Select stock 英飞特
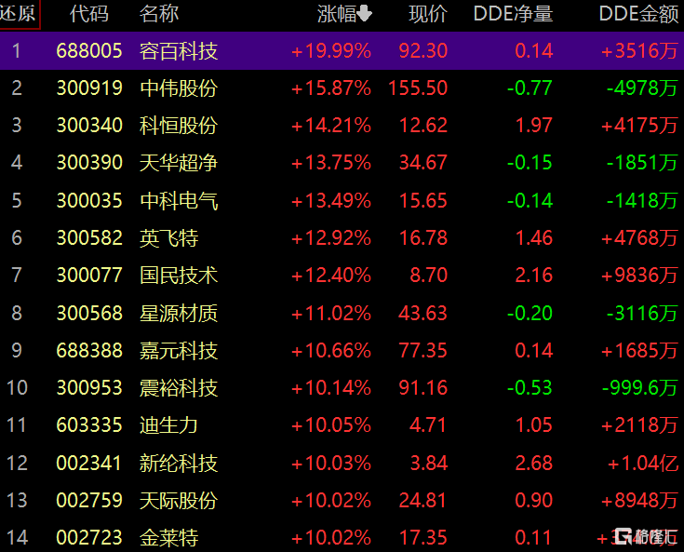 (x=168, y=238)
